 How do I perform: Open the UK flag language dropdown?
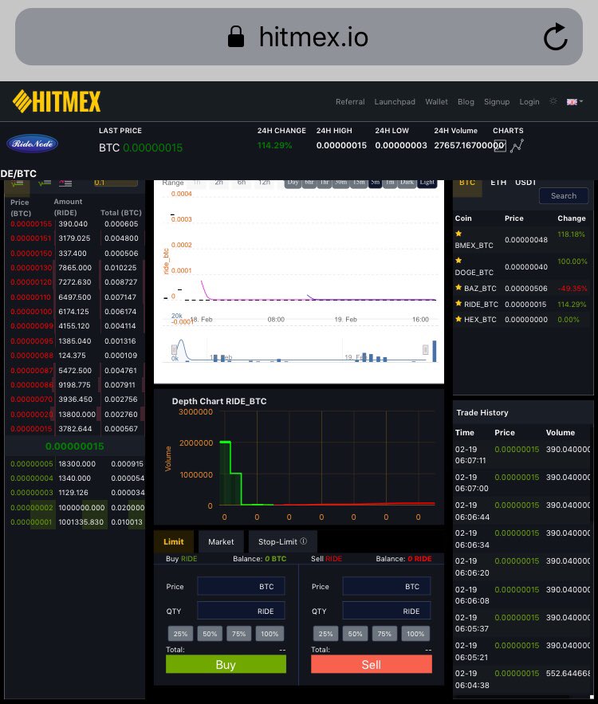coord(575,102)
